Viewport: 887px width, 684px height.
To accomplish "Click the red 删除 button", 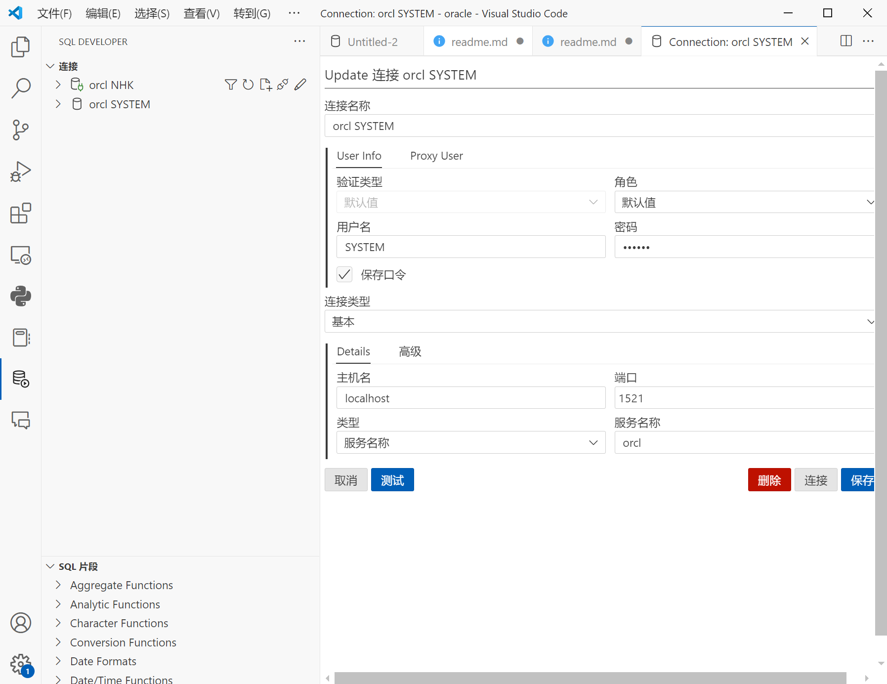I will [x=769, y=480].
